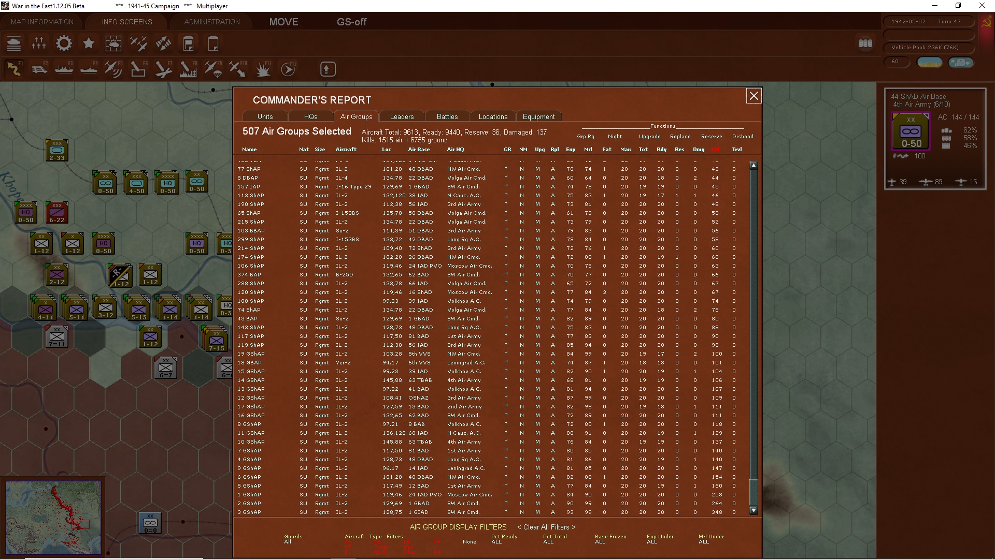Select F5 air recon mode icon
This screenshot has height=559, width=995.
point(113,69)
